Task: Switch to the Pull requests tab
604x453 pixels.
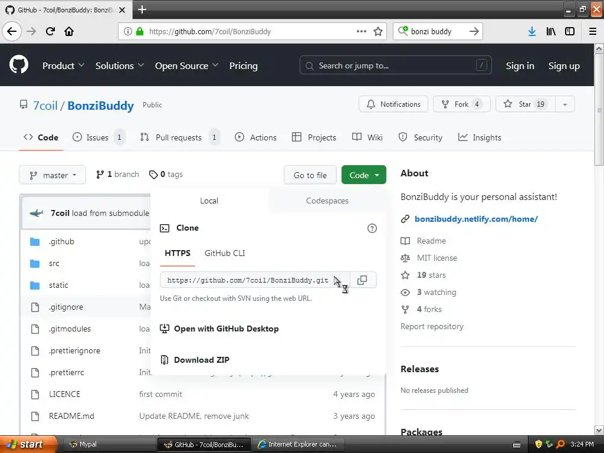Action: pyautogui.click(x=179, y=137)
